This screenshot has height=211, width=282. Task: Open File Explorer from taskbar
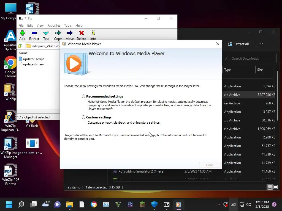pos(70,204)
